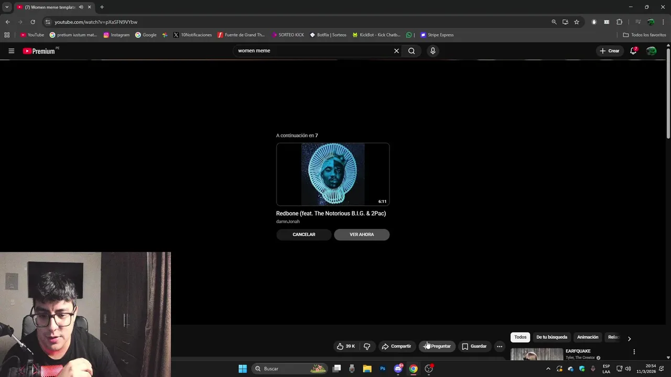Open apps grid in bookmarks bar
This screenshot has height=377, width=671.
tap(7, 35)
